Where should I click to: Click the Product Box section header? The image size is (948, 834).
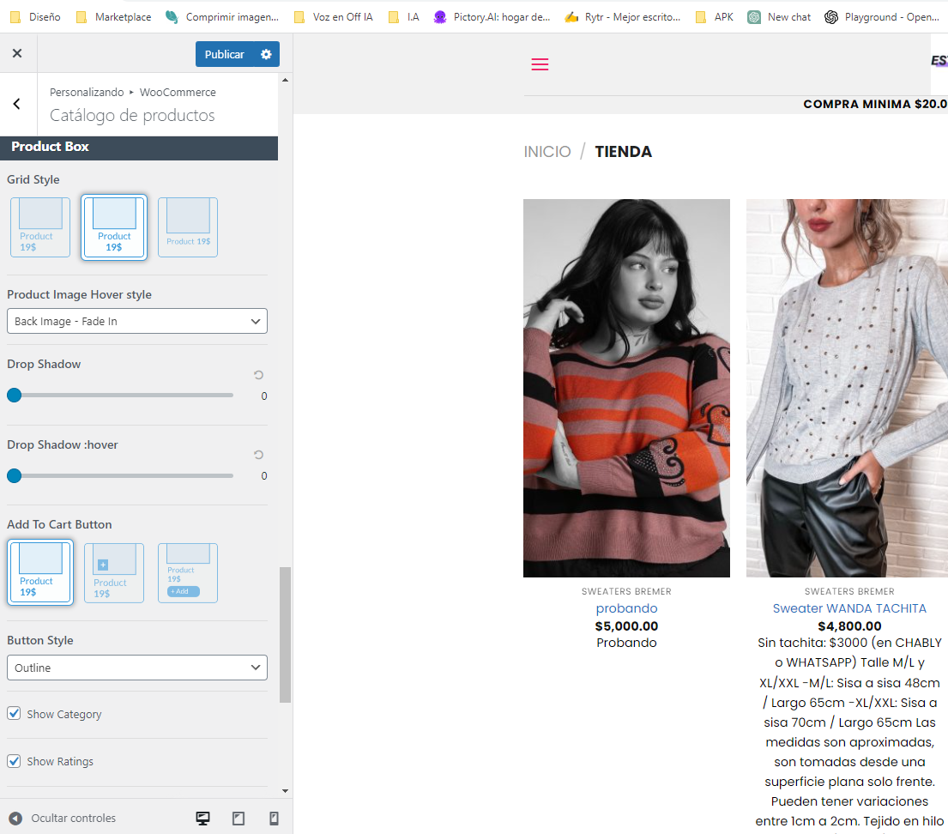click(139, 147)
